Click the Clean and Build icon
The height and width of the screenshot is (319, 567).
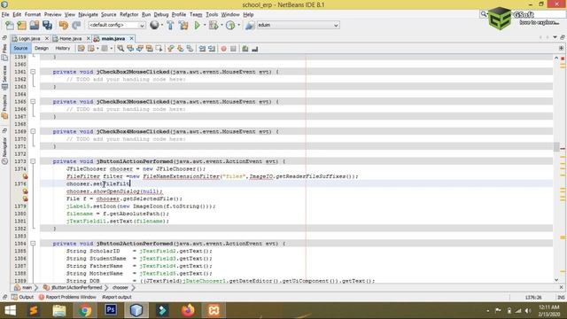pos(183,26)
